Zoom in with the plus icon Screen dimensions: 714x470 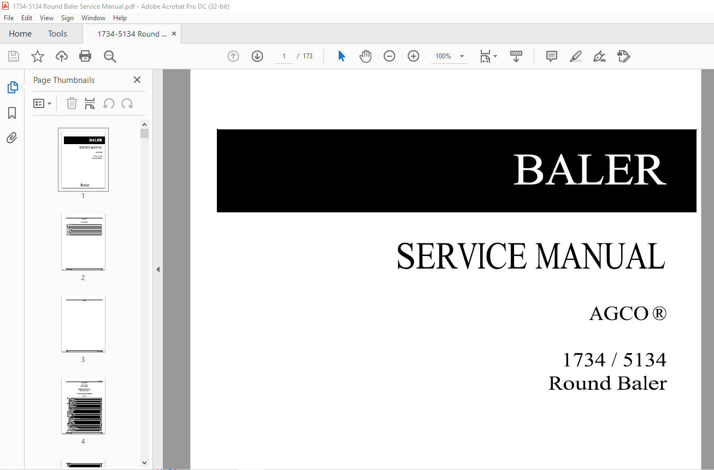tap(414, 56)
